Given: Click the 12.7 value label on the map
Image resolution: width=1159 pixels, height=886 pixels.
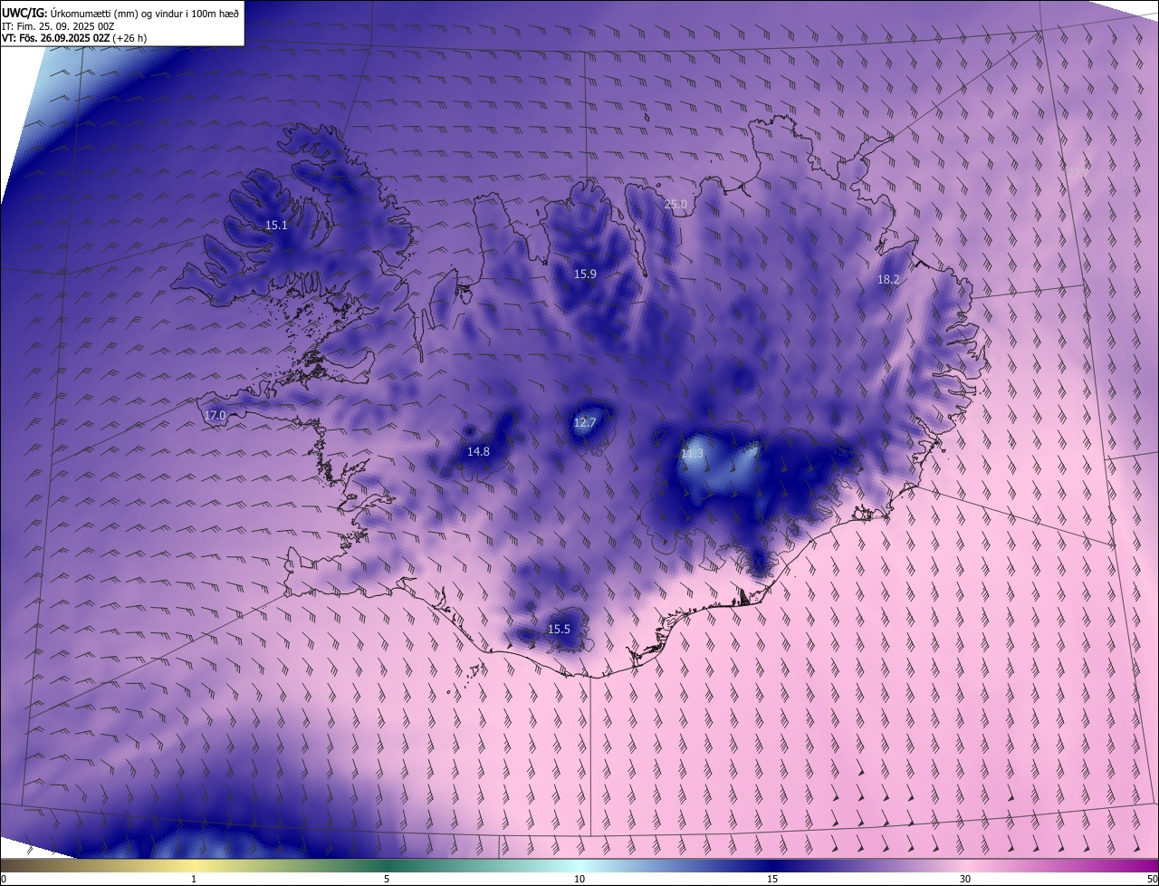Looking at the screenshot, I should (585, 423).
